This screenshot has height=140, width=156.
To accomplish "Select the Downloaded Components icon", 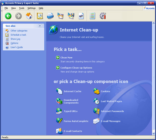I will (x=59, y=101).
